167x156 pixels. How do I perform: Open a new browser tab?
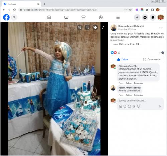coord(44,4)
